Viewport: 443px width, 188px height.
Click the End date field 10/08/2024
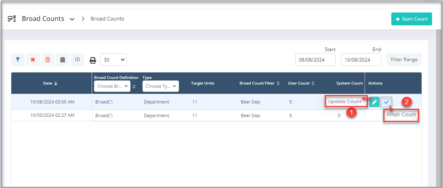361,60
